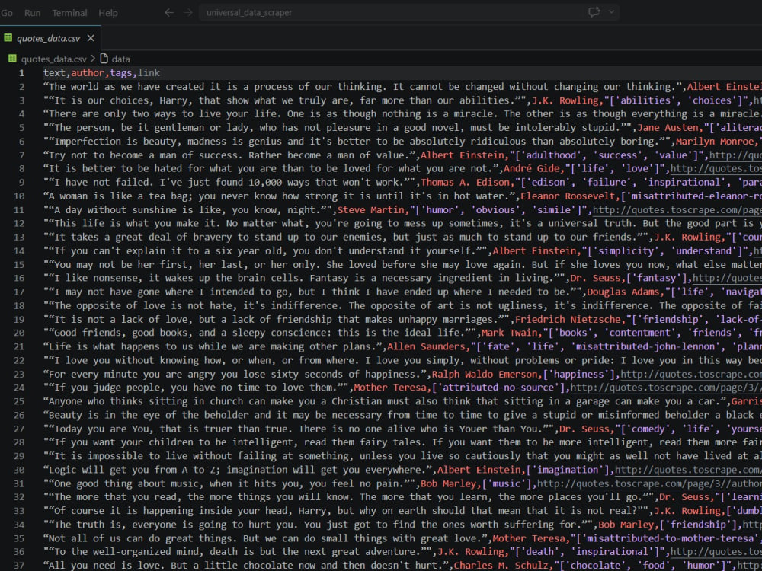762x571 pixels.
Task: Click Marilyn Monroe on line 6
Action: pos(713,142)
